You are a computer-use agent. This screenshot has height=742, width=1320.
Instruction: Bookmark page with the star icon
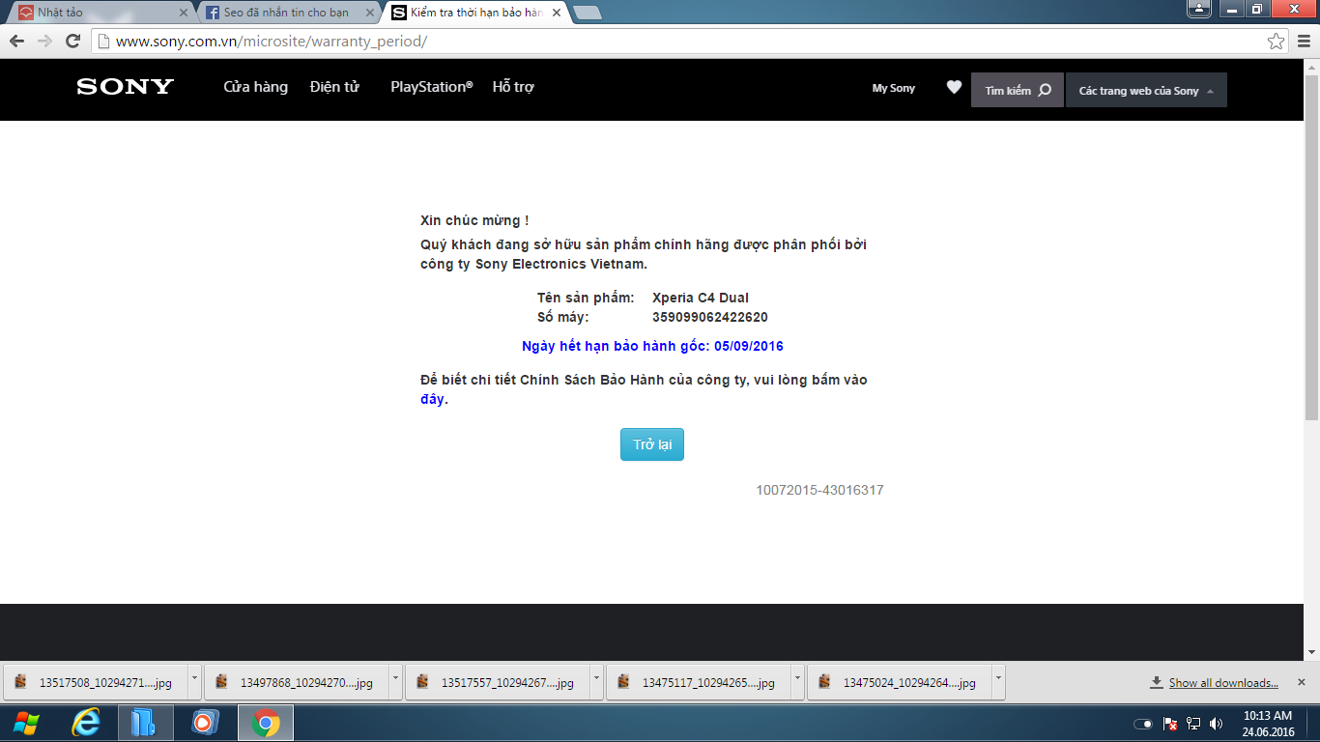(1277, 42)
